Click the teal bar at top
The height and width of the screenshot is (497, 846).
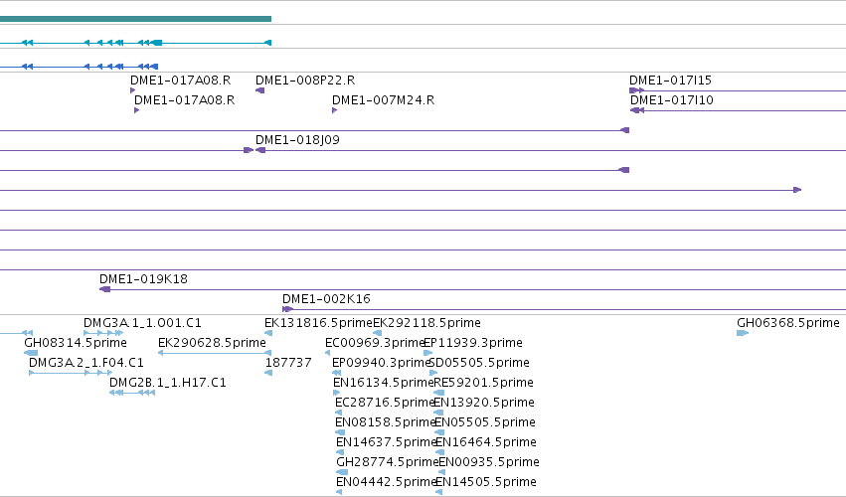[135, 19]
